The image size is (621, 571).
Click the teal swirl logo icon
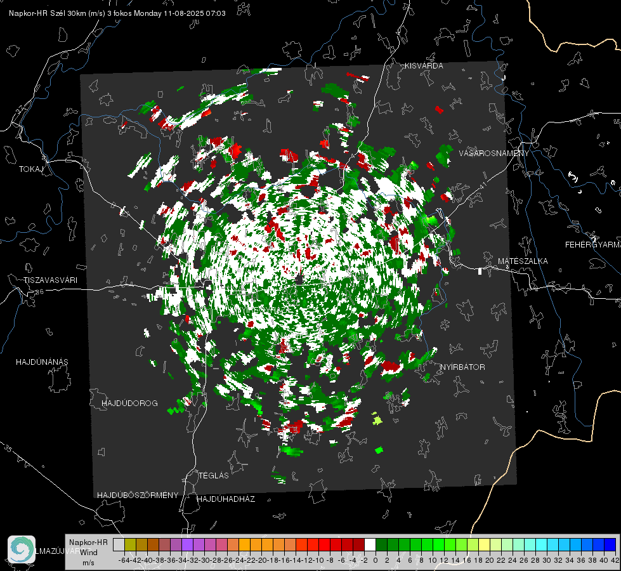[x=22, y=549]
